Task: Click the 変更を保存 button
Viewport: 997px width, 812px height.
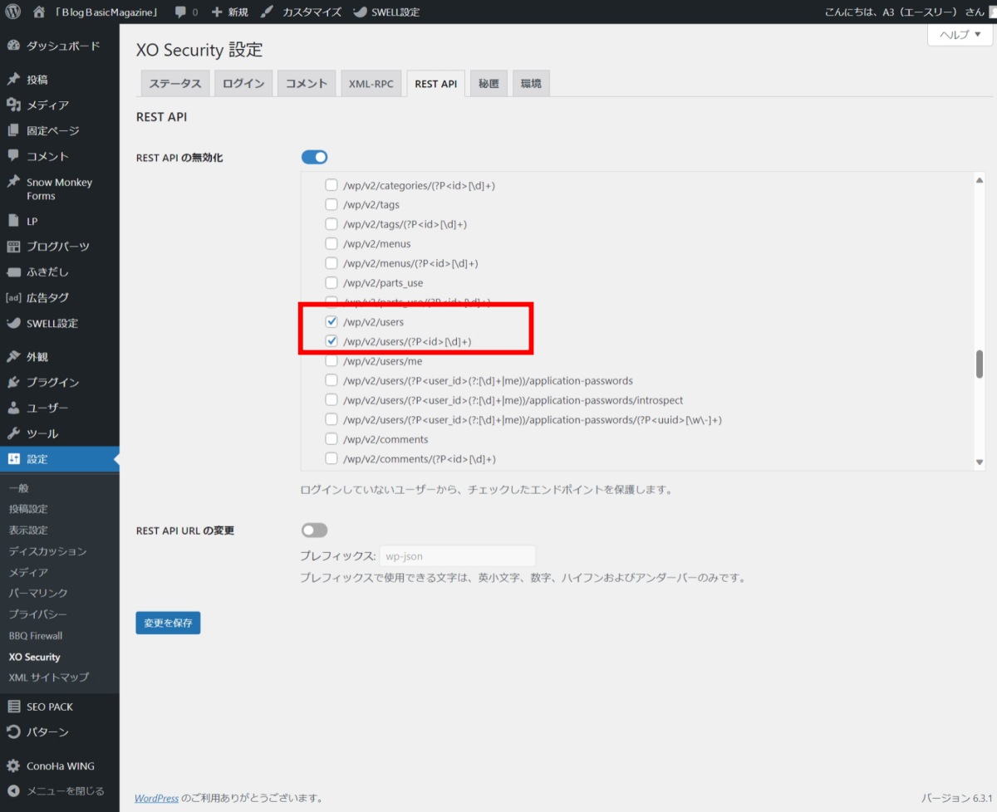Action: (168, 622)
